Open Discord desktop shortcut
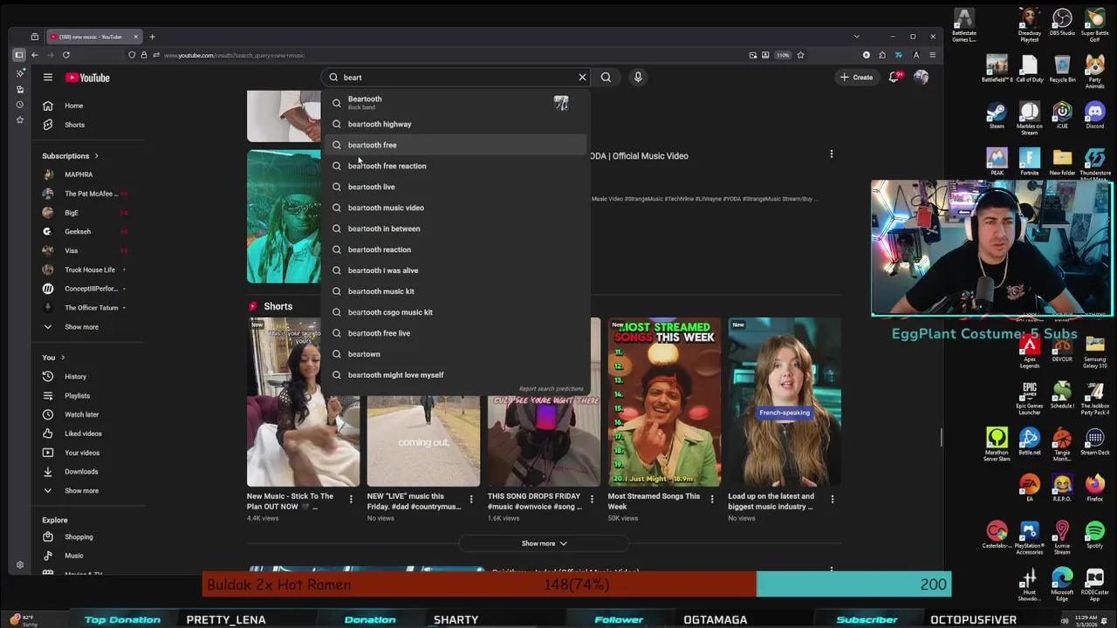 pyautogui.click(x=1095, y=114)
